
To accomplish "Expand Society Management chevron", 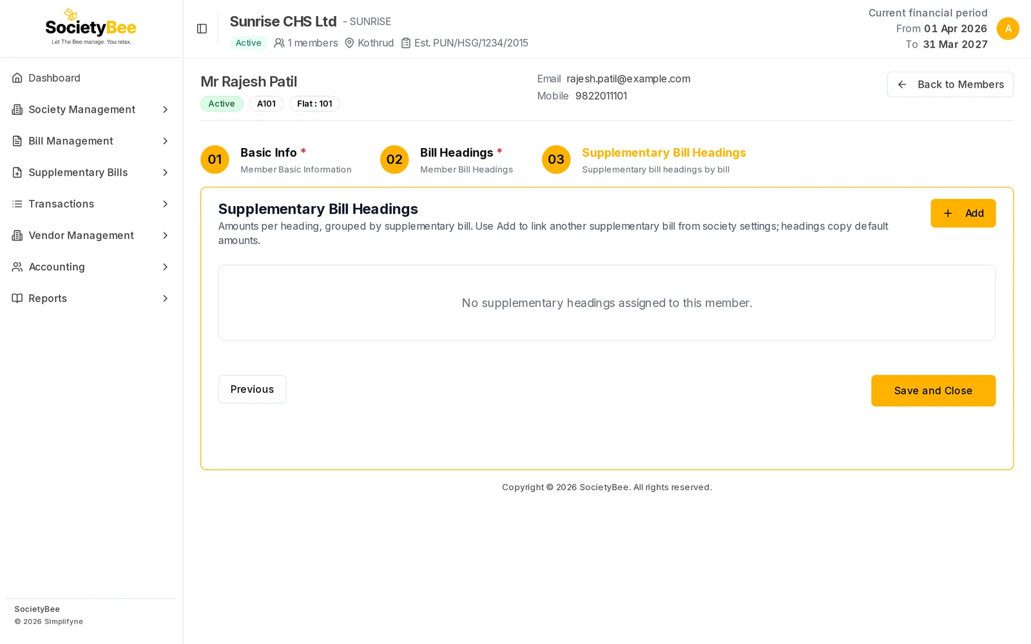I will tap(165, 109).
